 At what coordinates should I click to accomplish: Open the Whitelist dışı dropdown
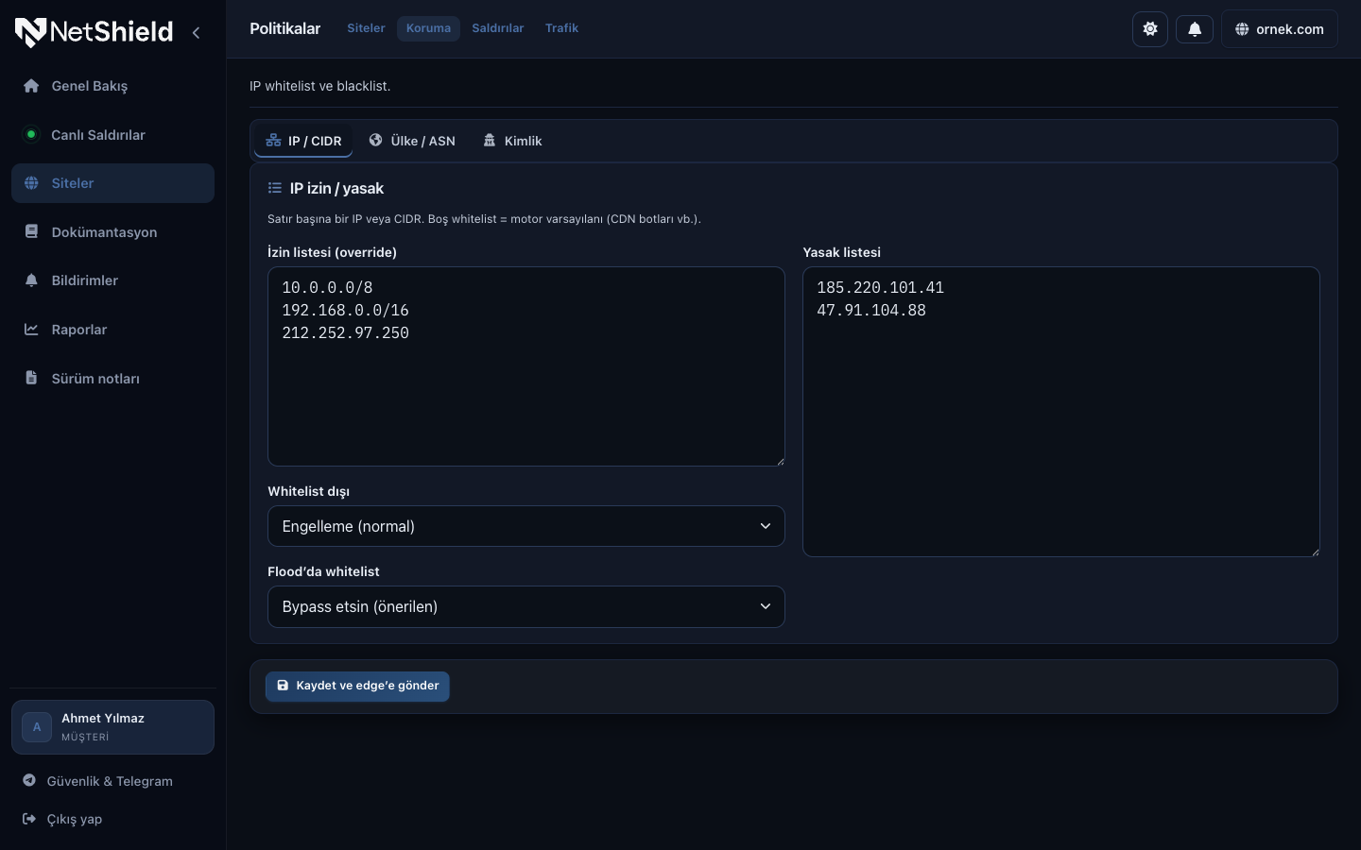[x=526, y=526]
